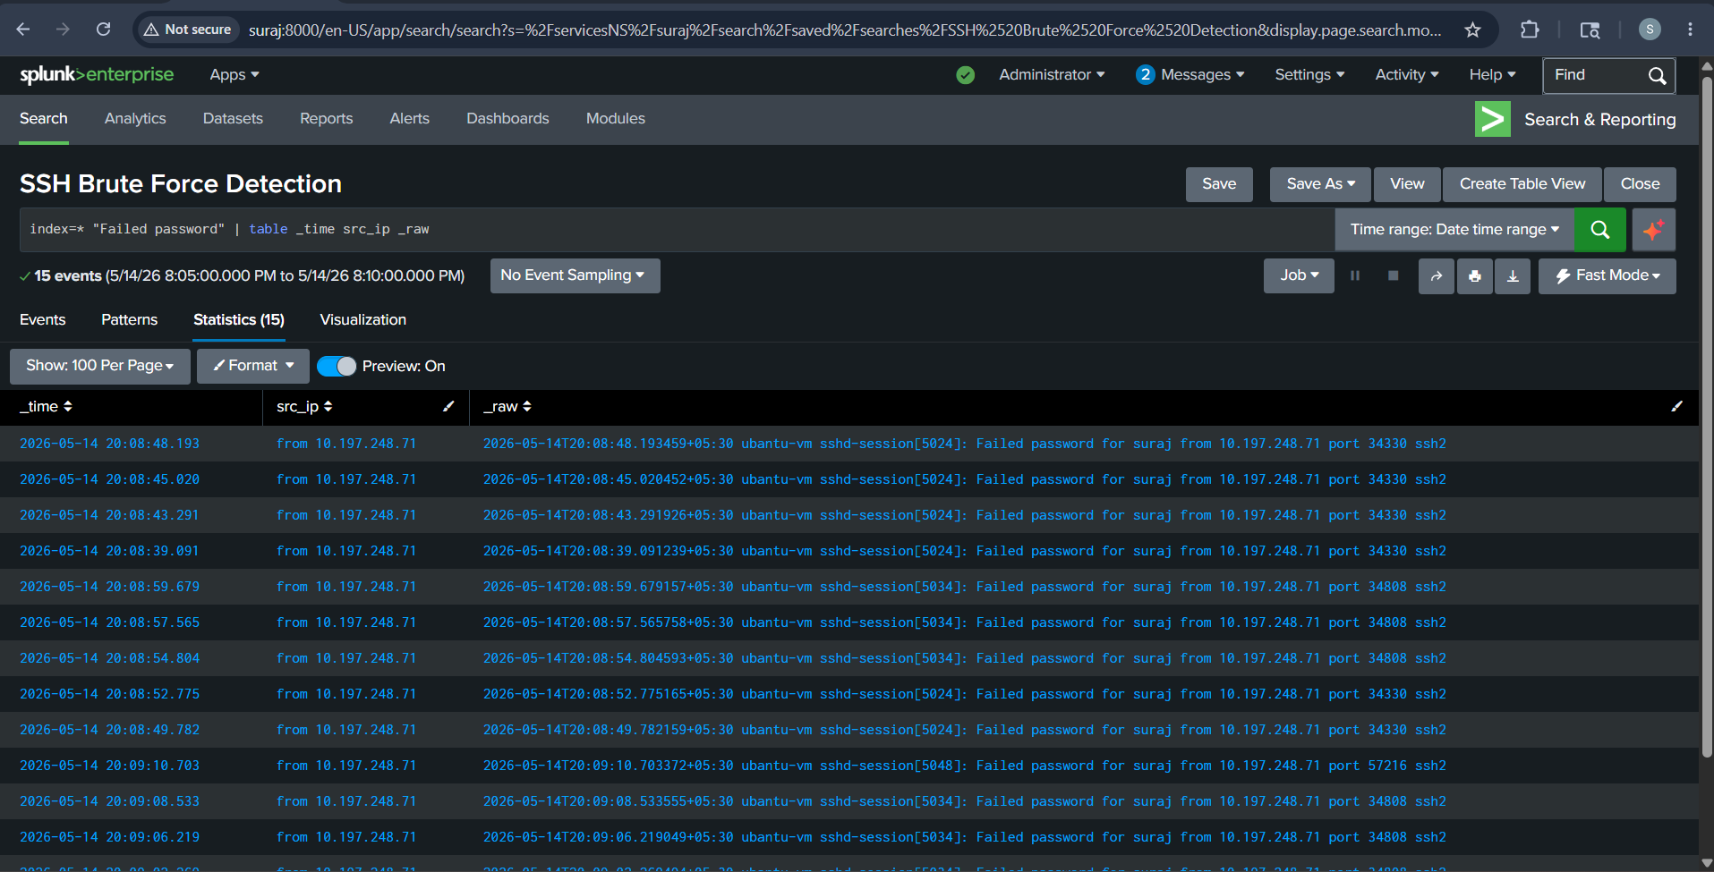Open the Job dropdown
This screenshot has height=872, width=1714.
(1299, 275)
